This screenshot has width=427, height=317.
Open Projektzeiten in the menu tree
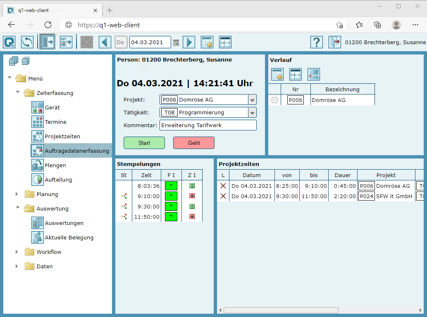point(62,136)
